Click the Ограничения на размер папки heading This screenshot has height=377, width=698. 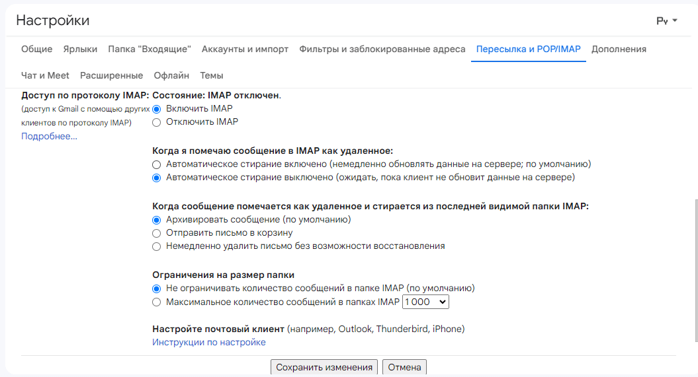224,275
